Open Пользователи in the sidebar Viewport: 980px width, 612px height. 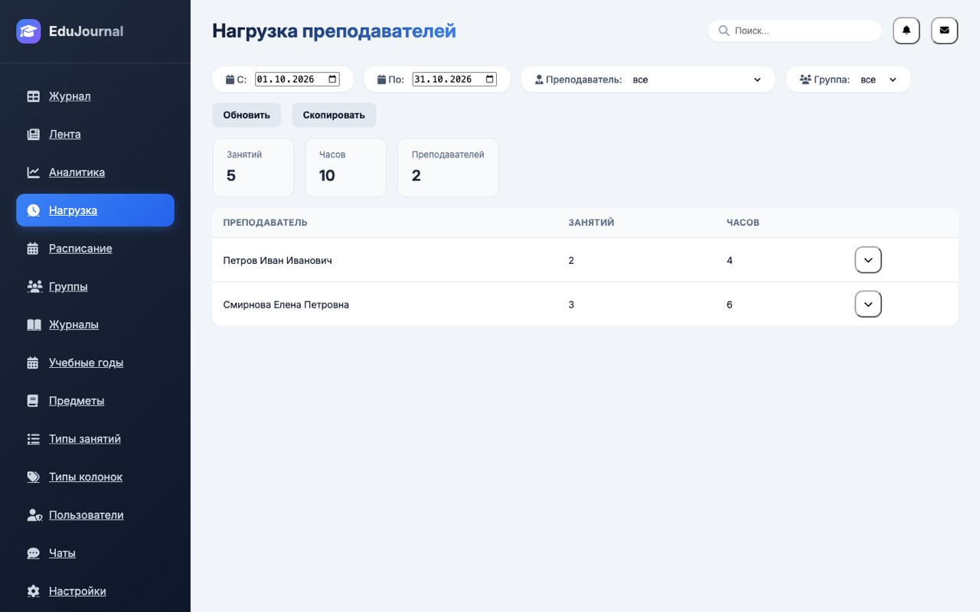click(95, 516)
